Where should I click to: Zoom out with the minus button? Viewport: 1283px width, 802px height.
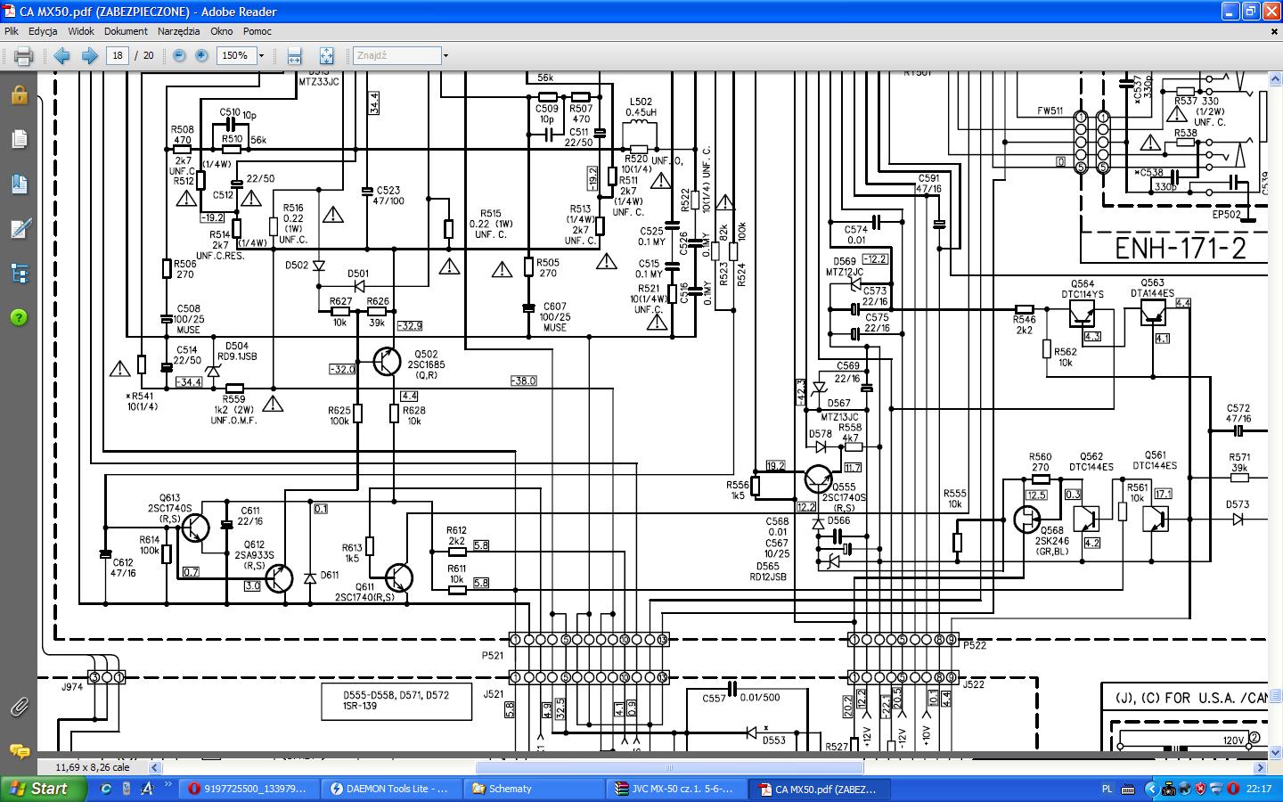[179, 55]
